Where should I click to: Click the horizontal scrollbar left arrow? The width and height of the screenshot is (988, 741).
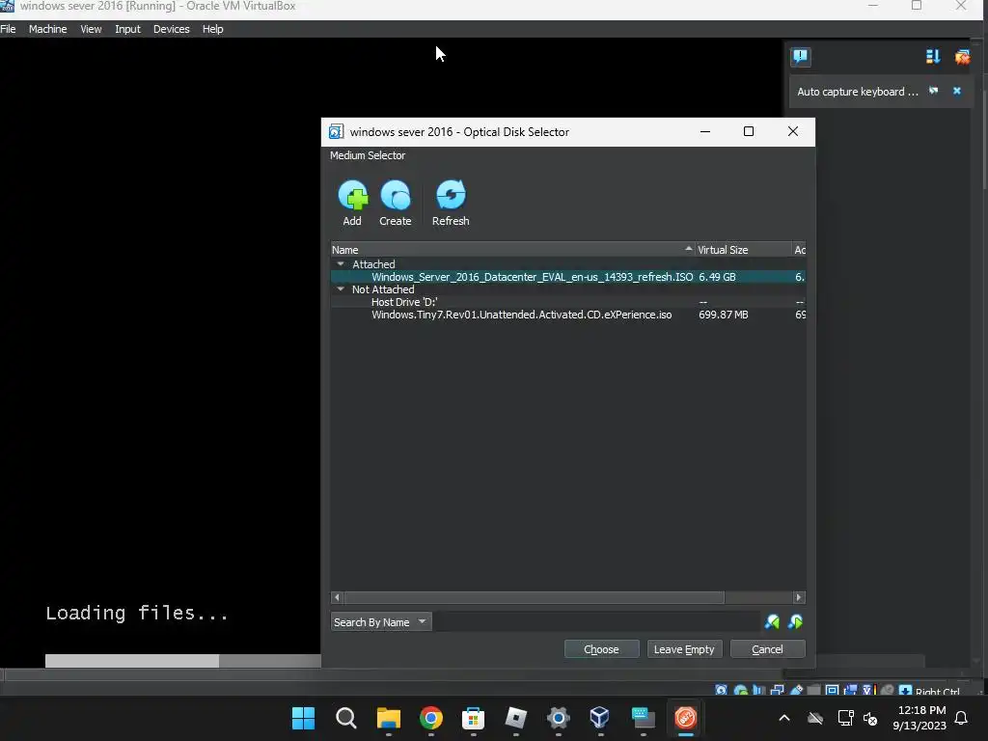click(x=337, y=596)
